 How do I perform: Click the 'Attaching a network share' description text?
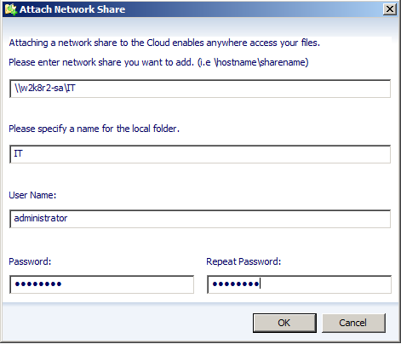[164, 43]
